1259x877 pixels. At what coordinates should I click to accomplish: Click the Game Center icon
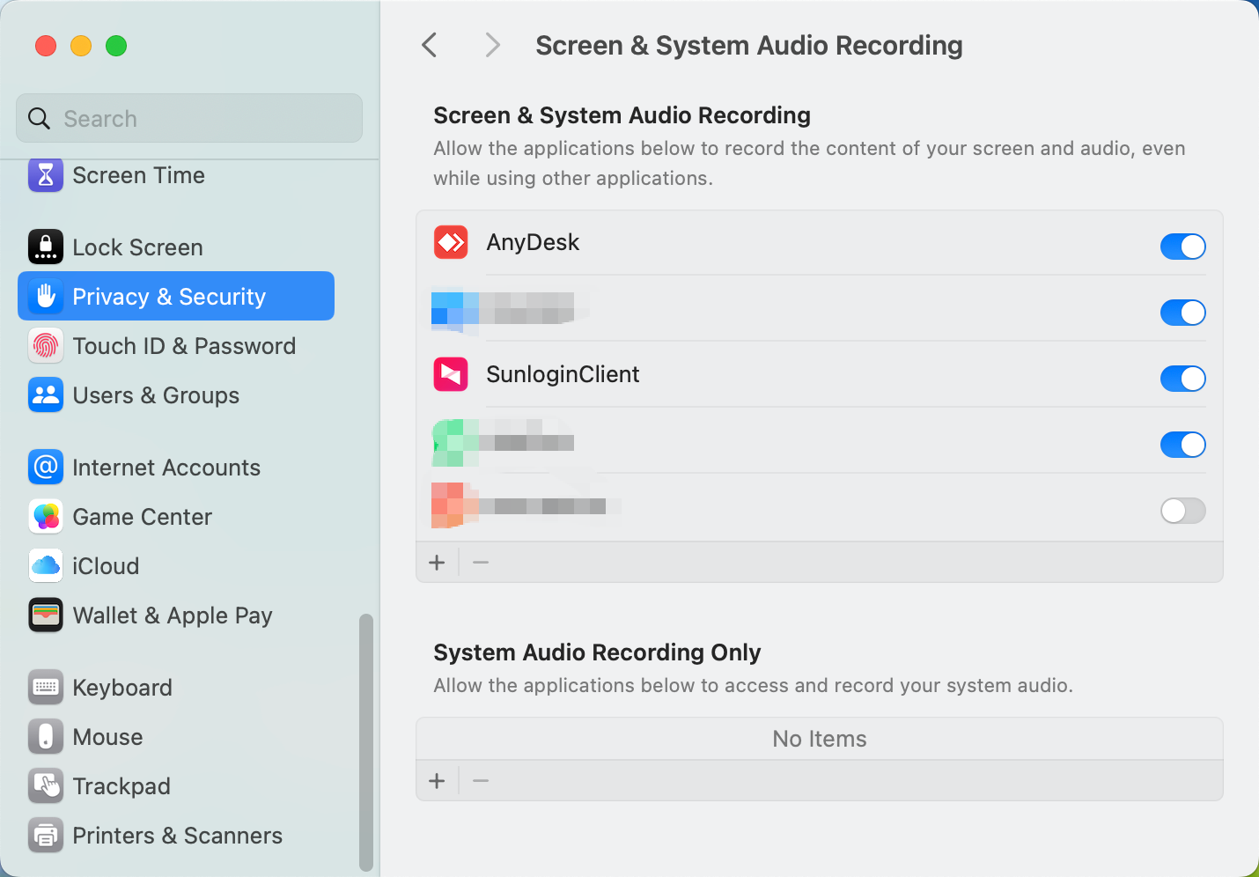click(46, 517)
